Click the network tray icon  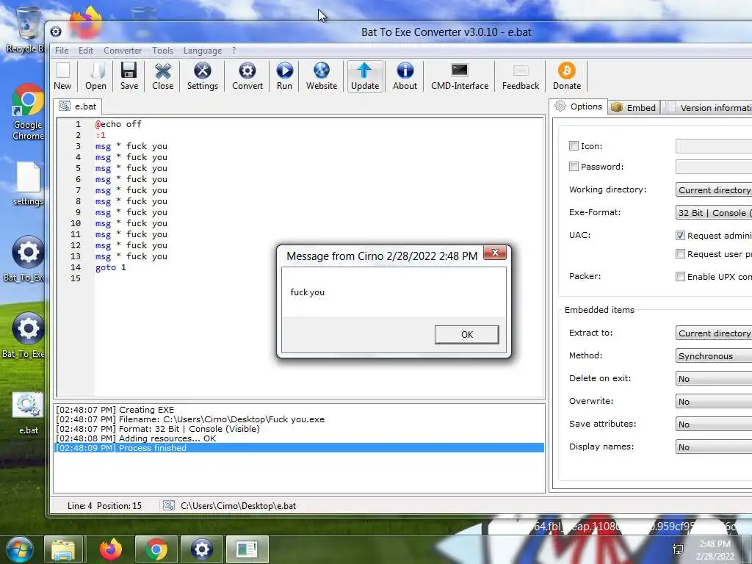coord(678,549)
